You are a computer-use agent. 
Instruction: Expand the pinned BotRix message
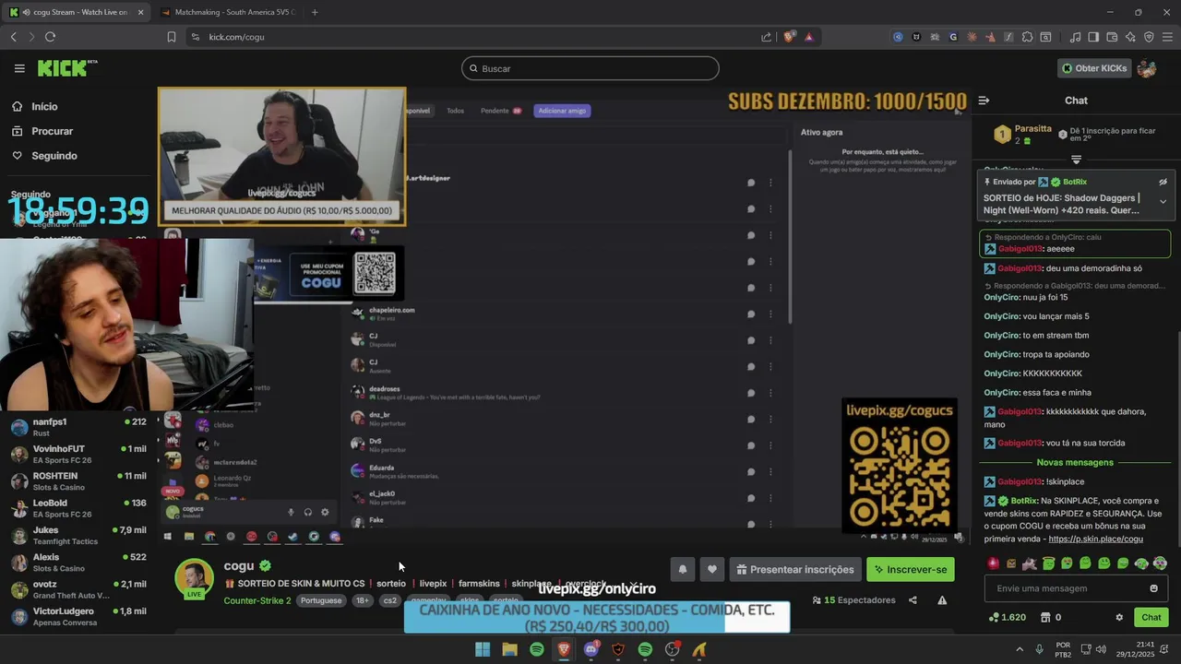1163,201
